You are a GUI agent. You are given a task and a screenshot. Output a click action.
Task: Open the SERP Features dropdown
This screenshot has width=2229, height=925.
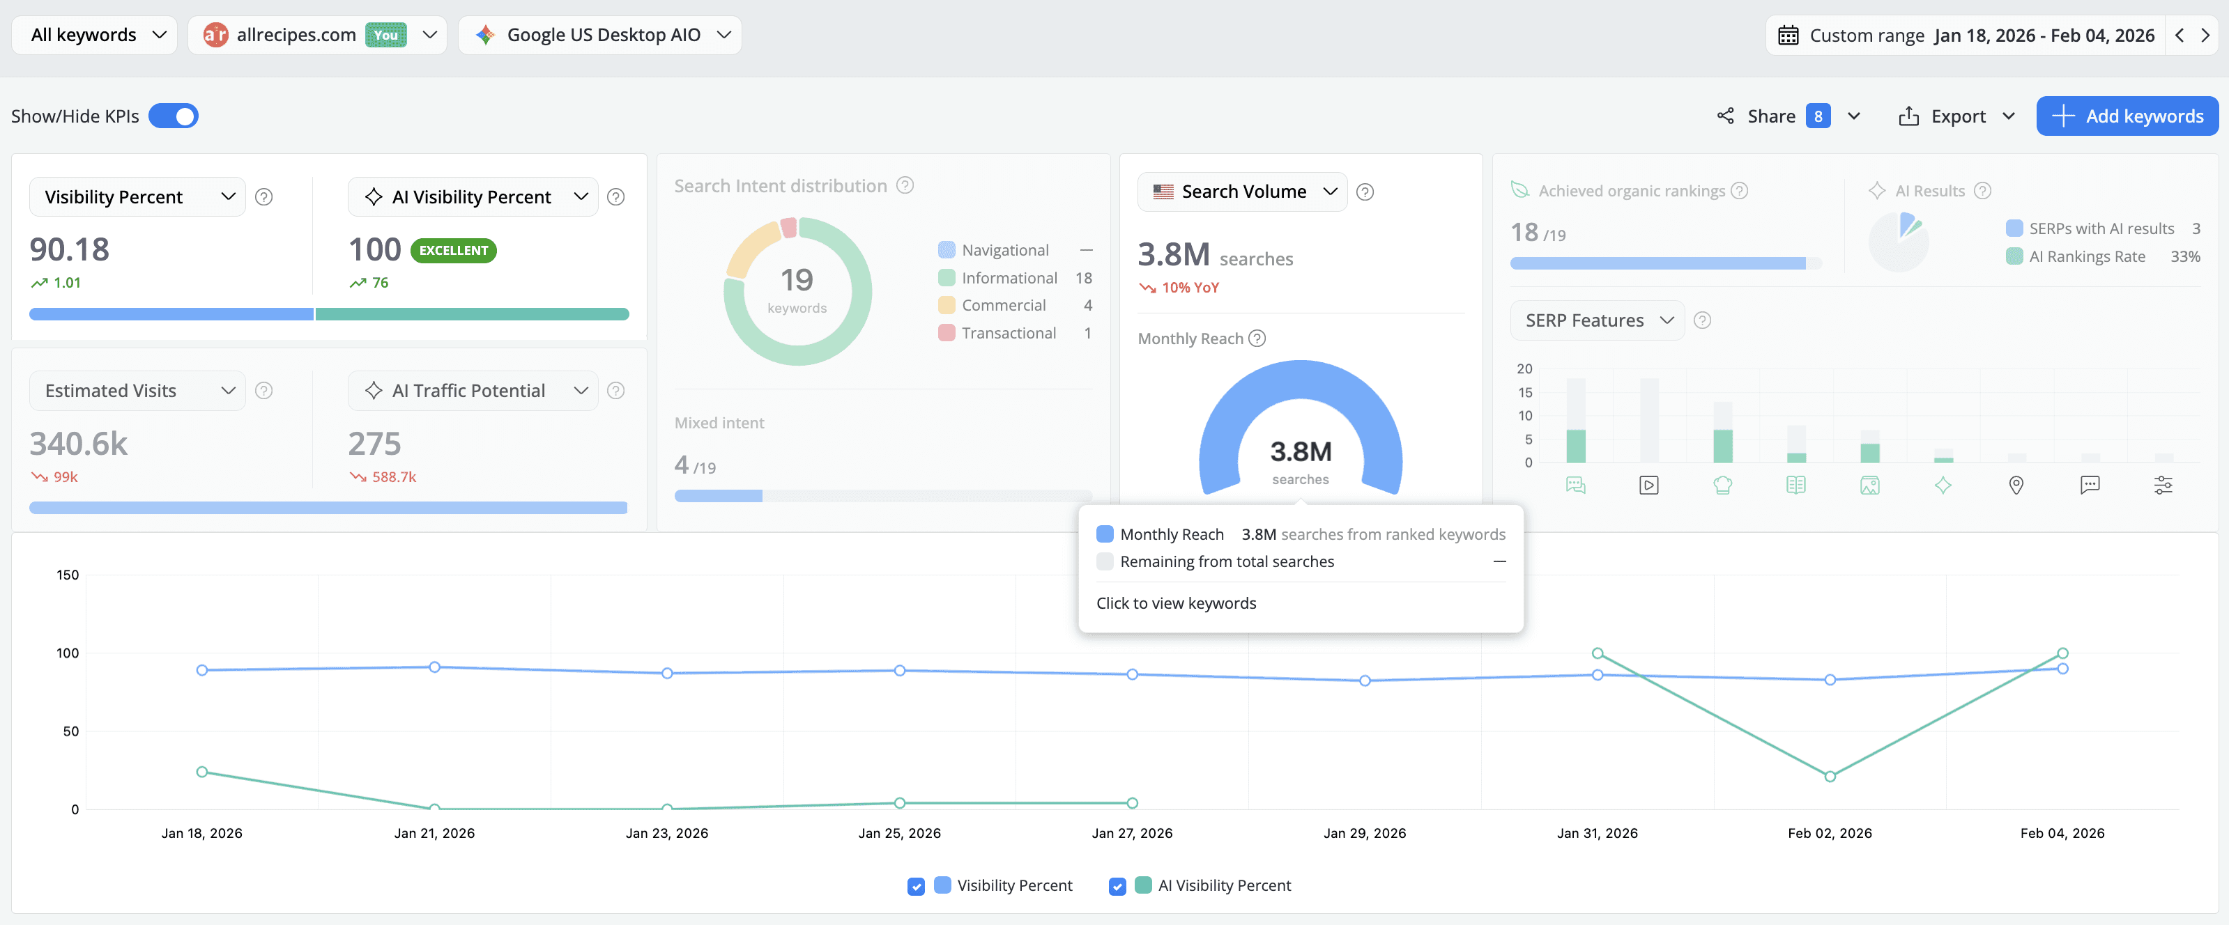click(1596, 320)
